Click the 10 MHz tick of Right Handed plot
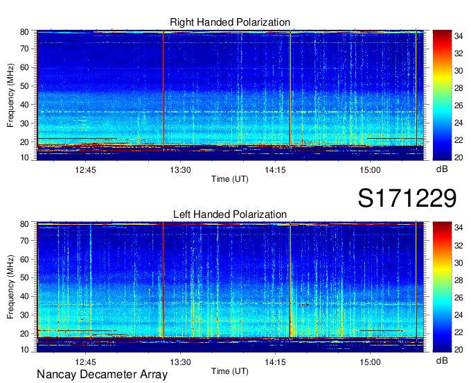This screenshot has width=471, height=383. (24, 158)
